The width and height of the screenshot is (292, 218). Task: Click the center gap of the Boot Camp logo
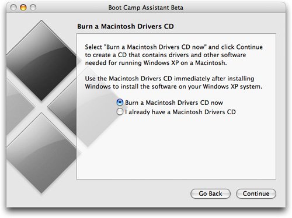[41, 107]
